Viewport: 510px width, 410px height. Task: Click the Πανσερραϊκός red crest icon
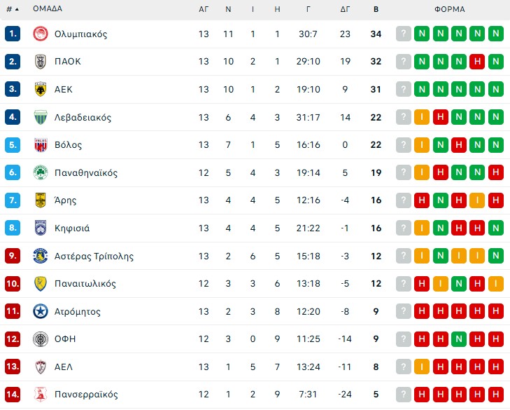click(40, 395)
